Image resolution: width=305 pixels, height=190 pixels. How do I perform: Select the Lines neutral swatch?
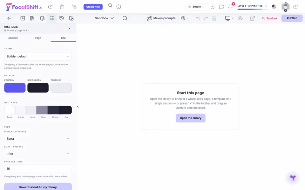point(31,110)
